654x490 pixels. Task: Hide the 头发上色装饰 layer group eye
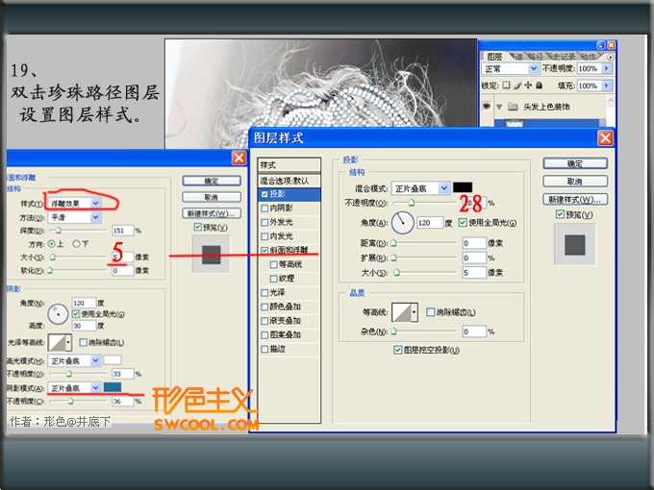coord(487,107)
